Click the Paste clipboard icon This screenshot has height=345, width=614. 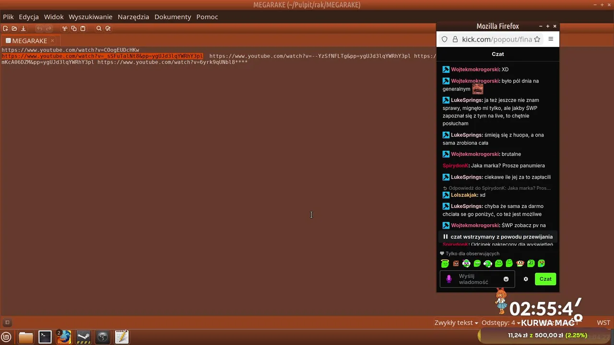pos(83,29)
